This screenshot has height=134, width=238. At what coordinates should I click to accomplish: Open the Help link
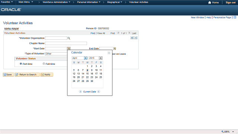pyautogui.click(x=209, y=17)
